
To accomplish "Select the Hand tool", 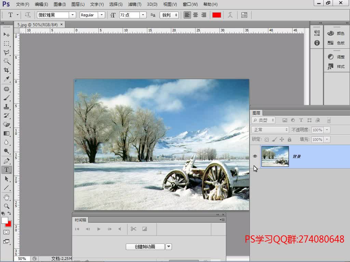I will click(6, 197).
